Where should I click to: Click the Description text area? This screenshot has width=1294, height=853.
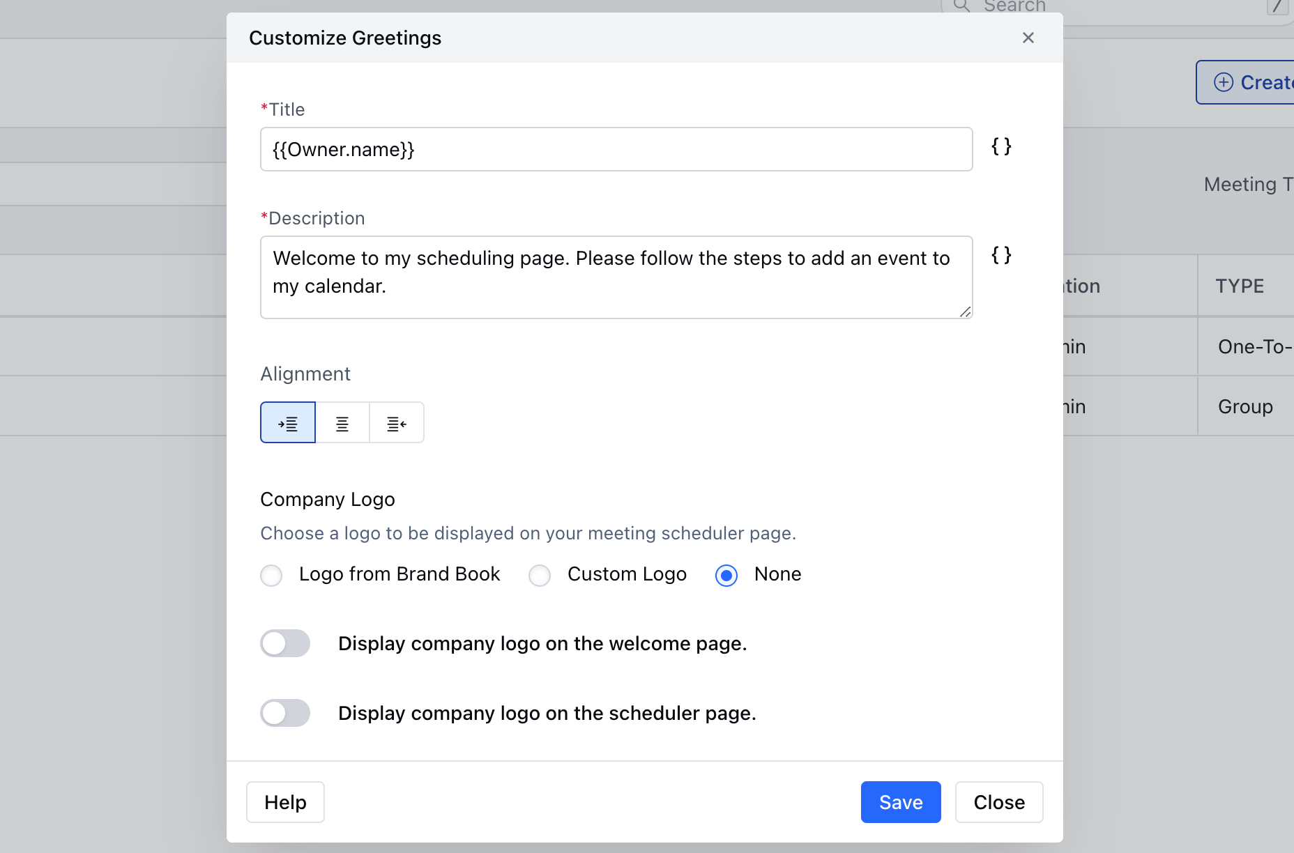point(616,277)
